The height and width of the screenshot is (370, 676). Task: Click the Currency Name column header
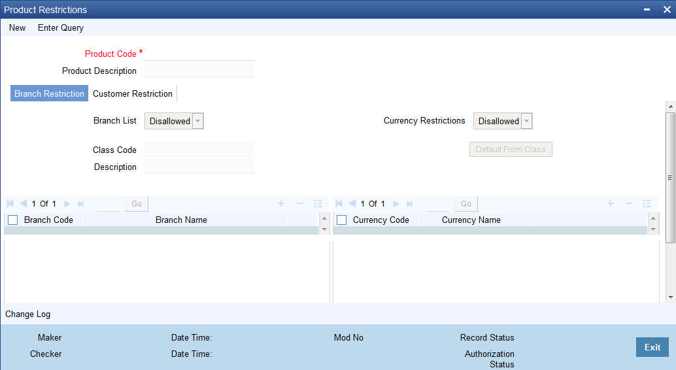pyautogui.click(x=471, y=220)
